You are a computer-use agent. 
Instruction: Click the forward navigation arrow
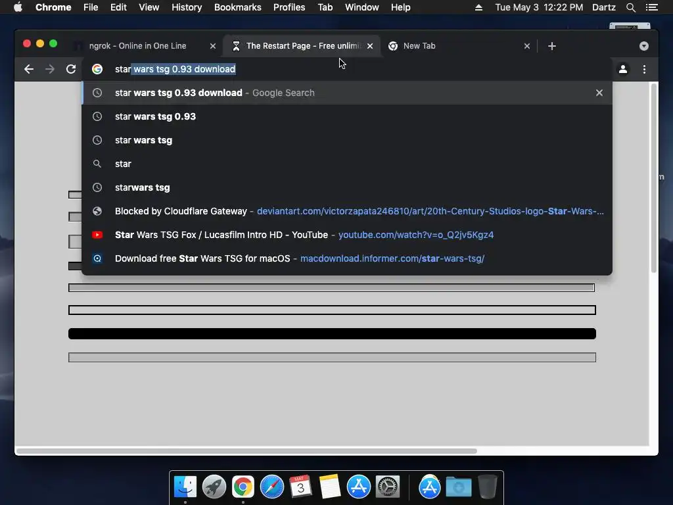point(50,69)
